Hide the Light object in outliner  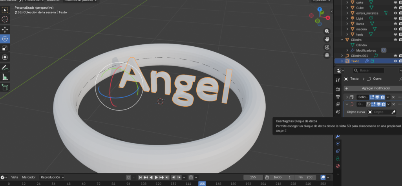tap(395, 18)
